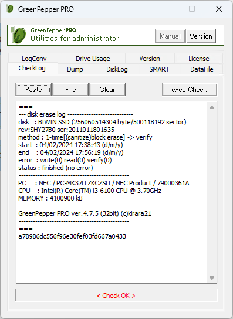
Task: Click the status finished (no error) line
Action: [x=56, y=168]
